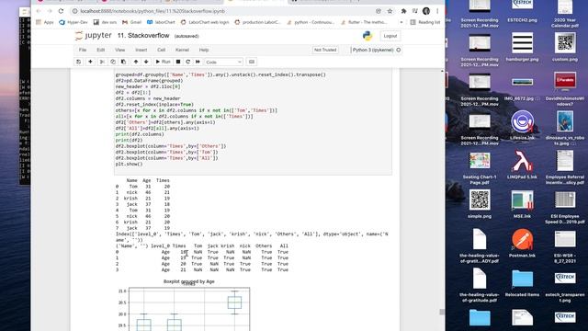Select hamburger.png desktop file

pyautogui.click(x=522, y=47)
